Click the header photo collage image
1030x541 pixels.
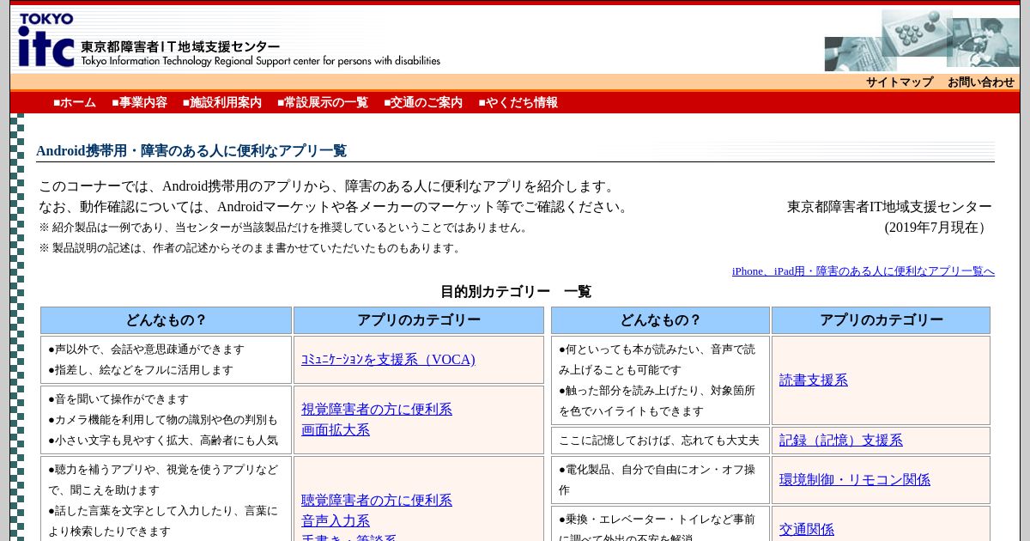(922, 40)
